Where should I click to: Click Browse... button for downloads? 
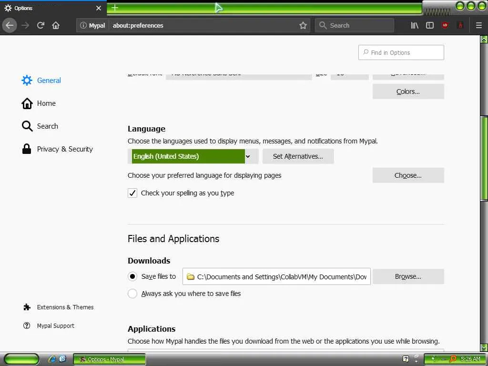(408, 276)
